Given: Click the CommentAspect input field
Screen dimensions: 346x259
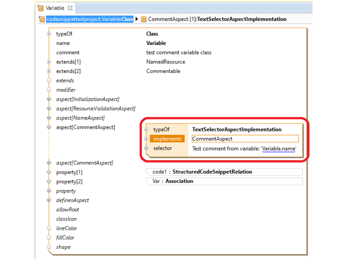Looking at the screenshot, I should click(245, 139).
